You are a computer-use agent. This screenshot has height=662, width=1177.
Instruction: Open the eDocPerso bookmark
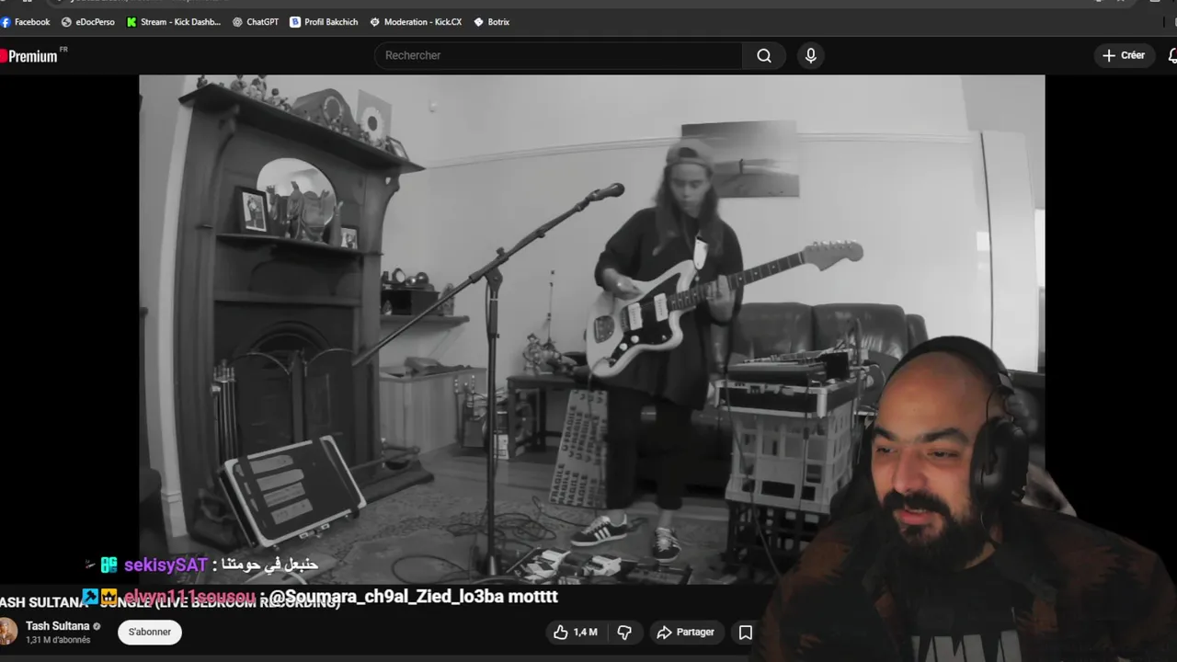point(88,22)
